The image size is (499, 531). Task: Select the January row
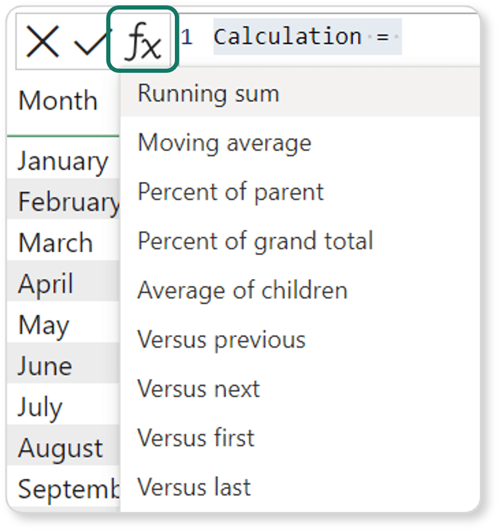click(63, 162)
